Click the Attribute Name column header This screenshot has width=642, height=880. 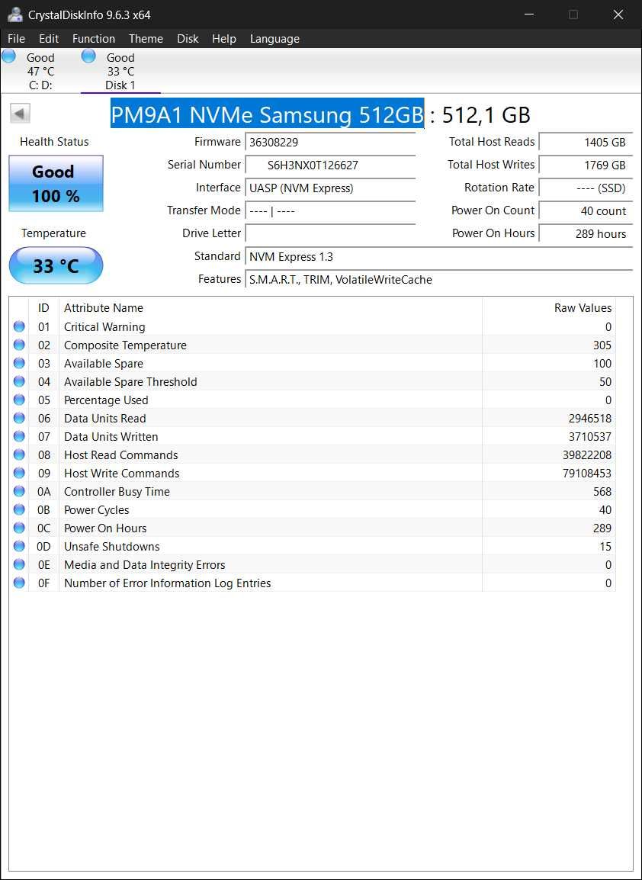[271, 308]
